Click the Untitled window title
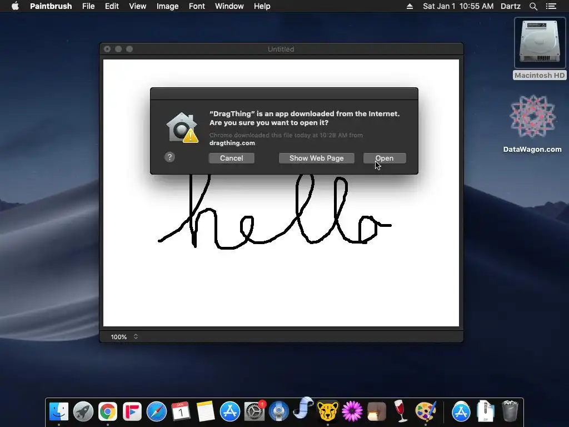 coord(281,49)
